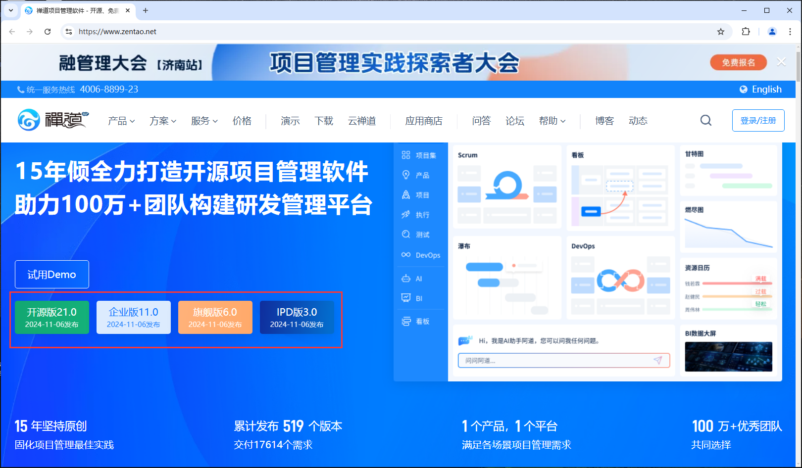Open the tab search dropdown arrow

pyautogui.click(x=11, y=10)
